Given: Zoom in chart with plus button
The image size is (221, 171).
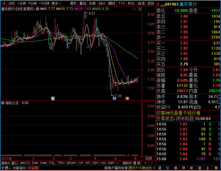Looking at the screenshot, I should tap(145, 163).
